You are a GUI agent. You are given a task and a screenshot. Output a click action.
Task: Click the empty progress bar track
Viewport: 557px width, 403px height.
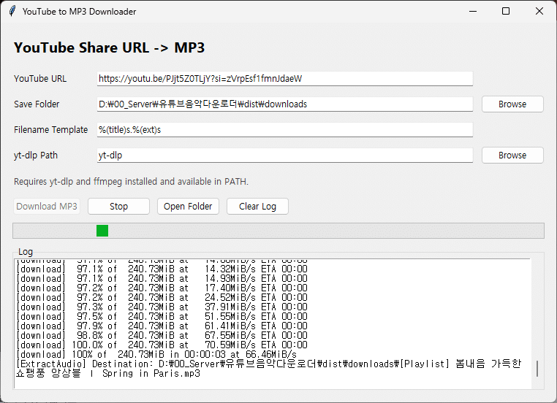329,231
